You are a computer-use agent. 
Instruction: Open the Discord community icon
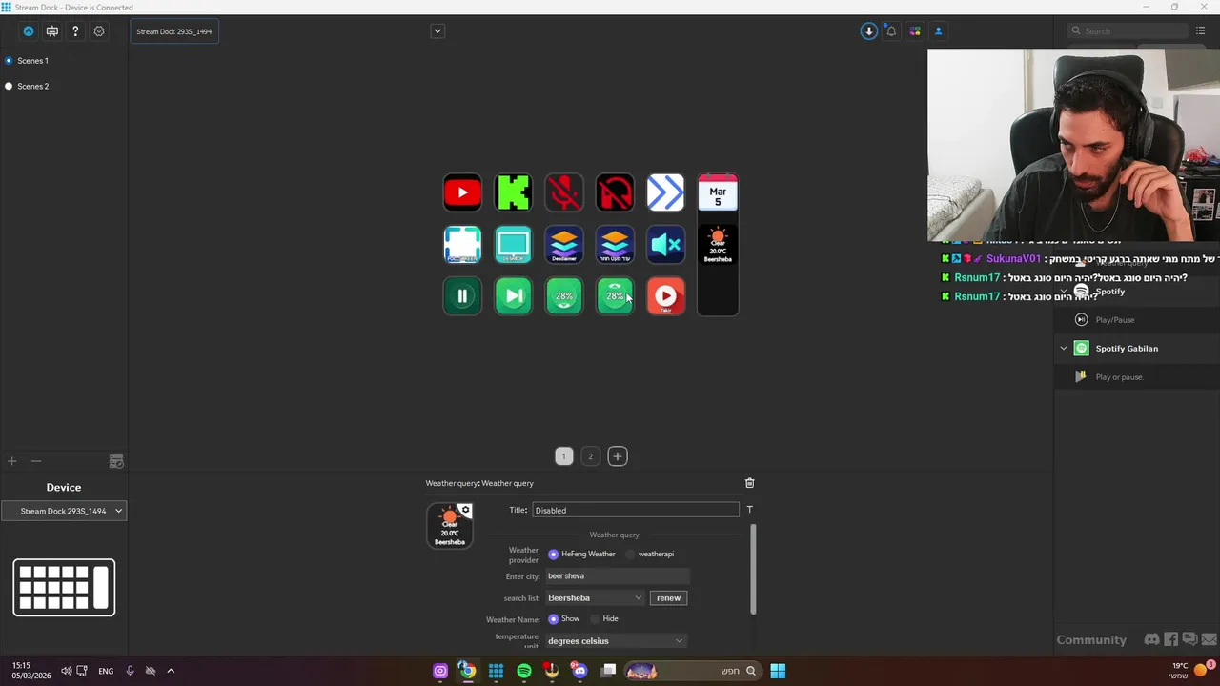(x=1151, y=639)
